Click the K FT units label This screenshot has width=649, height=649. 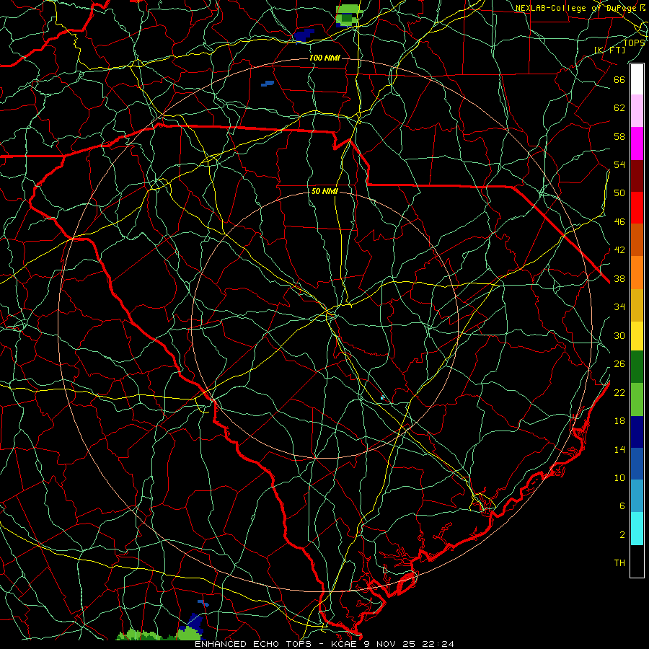[609, 50]
